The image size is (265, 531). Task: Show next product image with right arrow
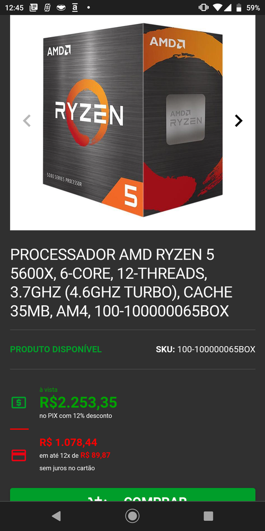coord(238,121)
